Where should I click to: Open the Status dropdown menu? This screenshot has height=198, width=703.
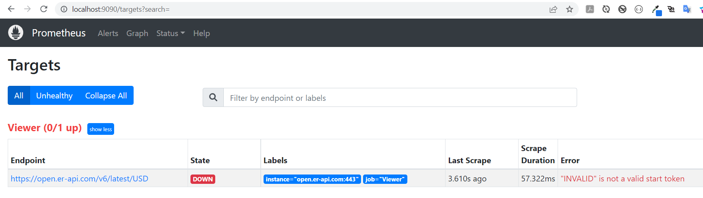pyautogui.click(x=170, y=33)
